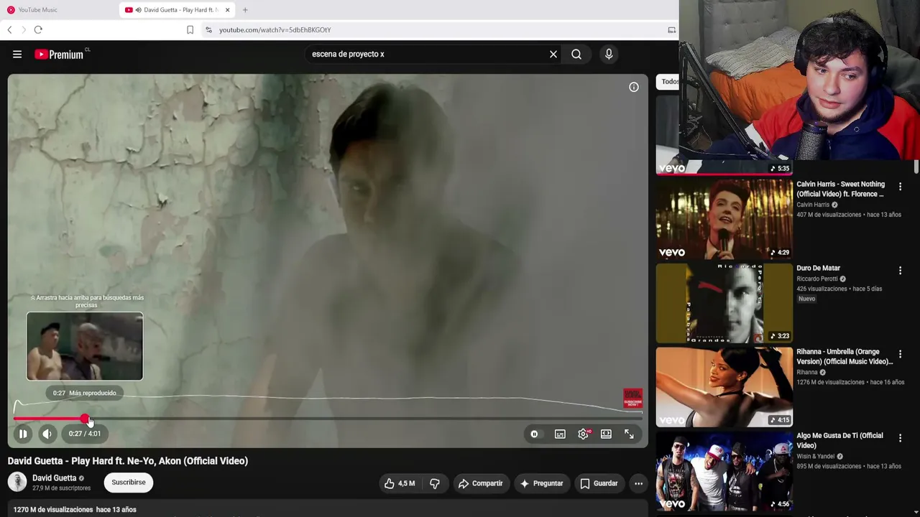
Task: Click the Preguntar button
Action: click(x=541, y=483)
